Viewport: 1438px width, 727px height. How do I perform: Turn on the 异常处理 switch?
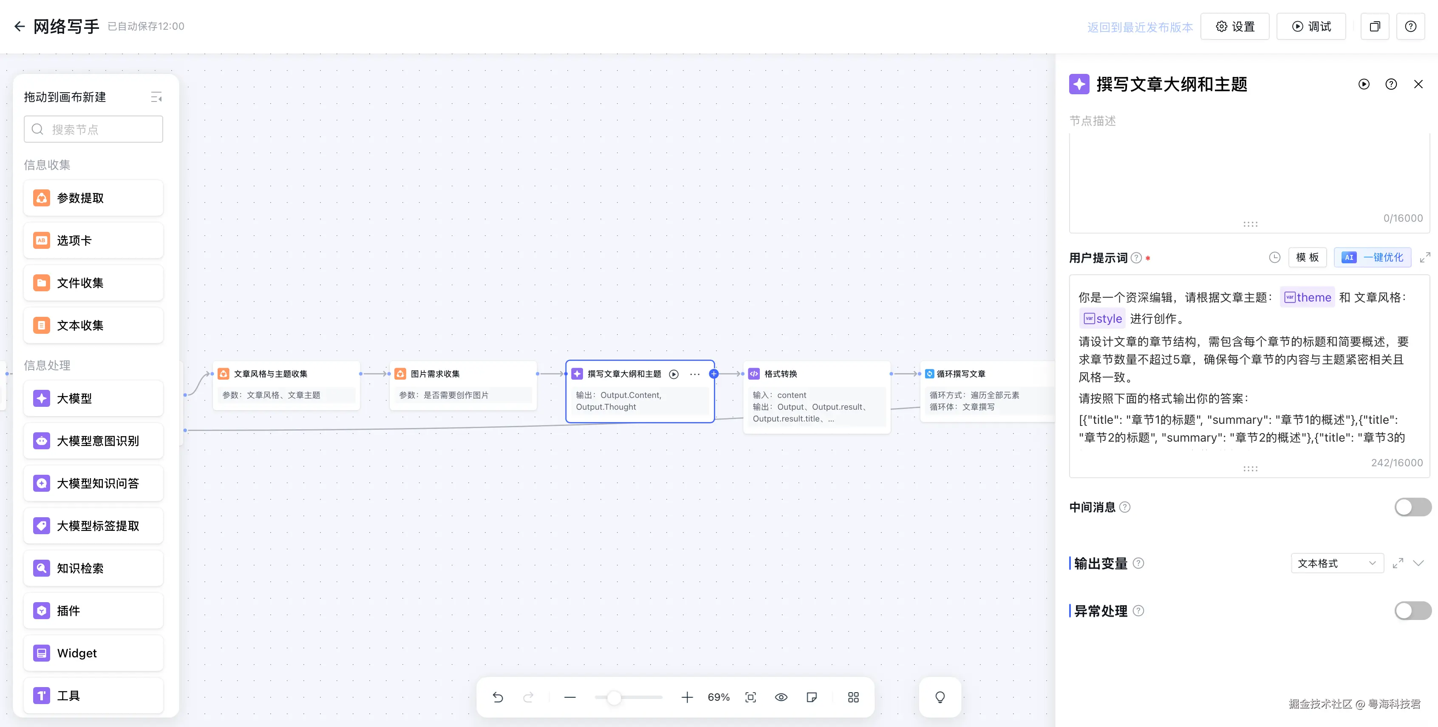(1413, 610)
